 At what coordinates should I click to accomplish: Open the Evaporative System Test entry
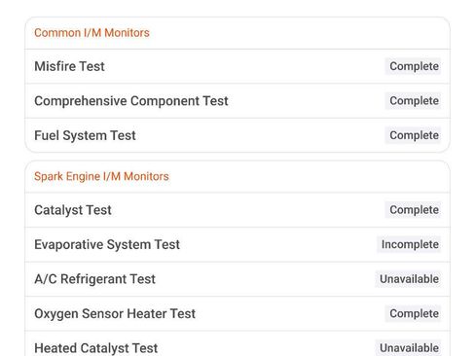click(x=237, y=244)
